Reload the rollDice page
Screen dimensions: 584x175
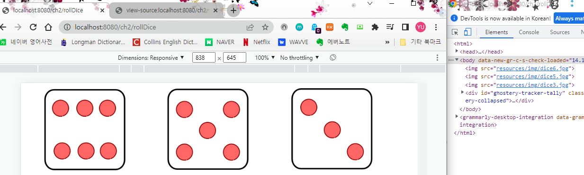[x=33, y=27]
